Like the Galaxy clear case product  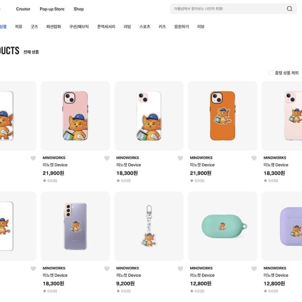click(107, 269)
